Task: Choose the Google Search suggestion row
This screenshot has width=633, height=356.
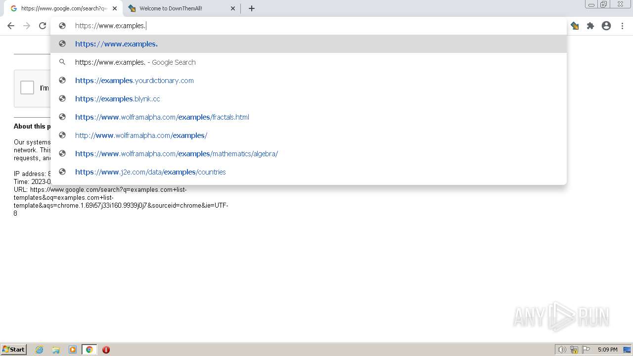Action: tap(309, 62)
